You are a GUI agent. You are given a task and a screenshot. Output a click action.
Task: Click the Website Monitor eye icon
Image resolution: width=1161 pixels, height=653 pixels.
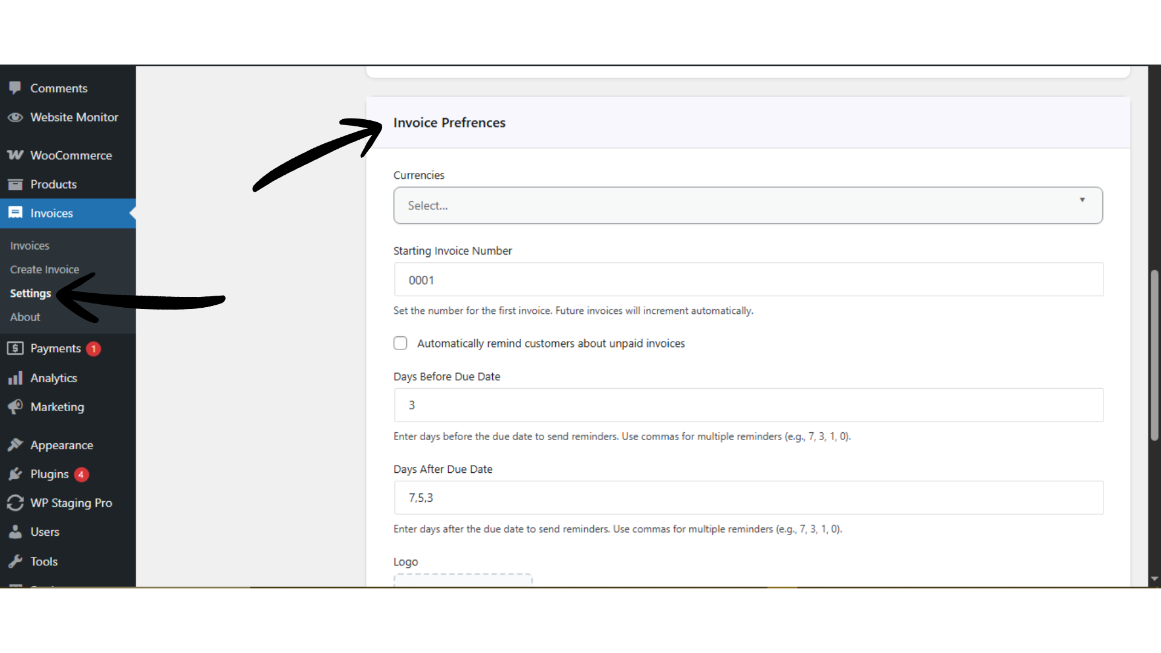tap(15, 117)
